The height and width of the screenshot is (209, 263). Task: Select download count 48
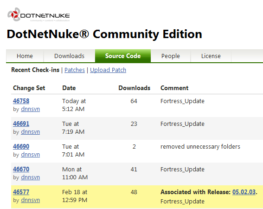[134, 192]
